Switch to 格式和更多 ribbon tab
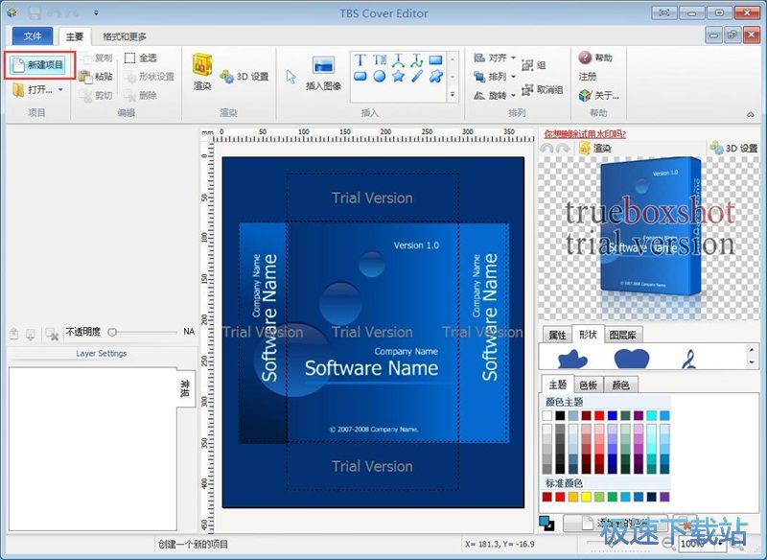767x560 pixels. (x=125, y=36)
